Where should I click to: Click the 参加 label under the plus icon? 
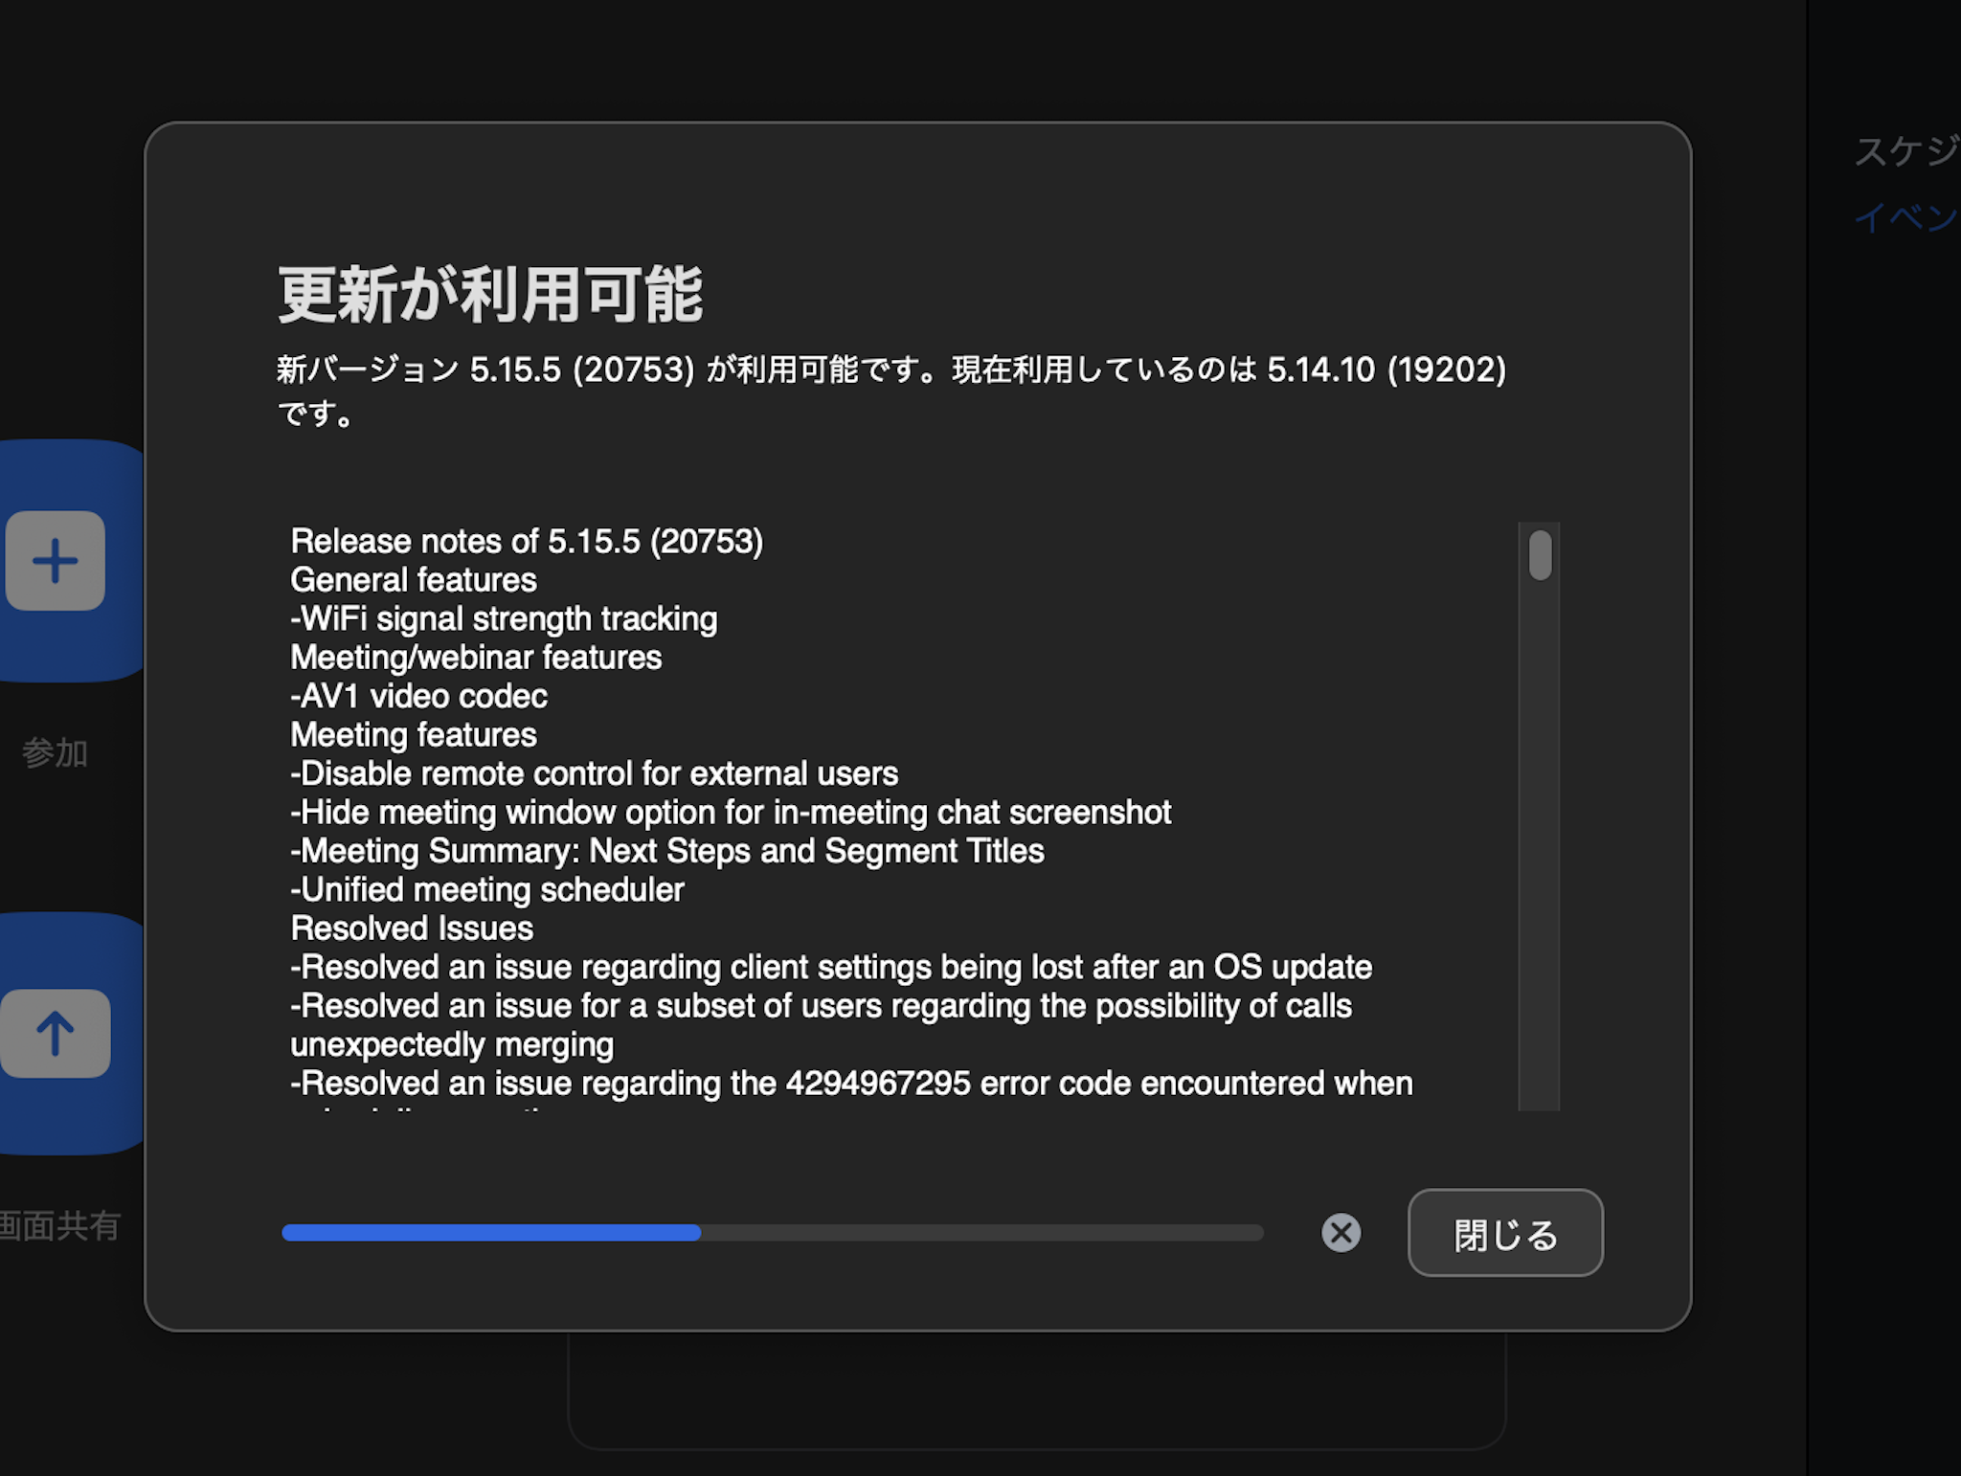coord(55,753)
